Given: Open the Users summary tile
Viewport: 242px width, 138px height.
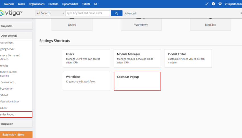Looking at the screenshot, I should pos(72,24).
